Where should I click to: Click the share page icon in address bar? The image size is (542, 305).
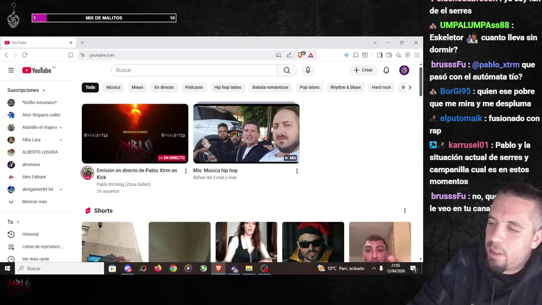pos(289,55)
